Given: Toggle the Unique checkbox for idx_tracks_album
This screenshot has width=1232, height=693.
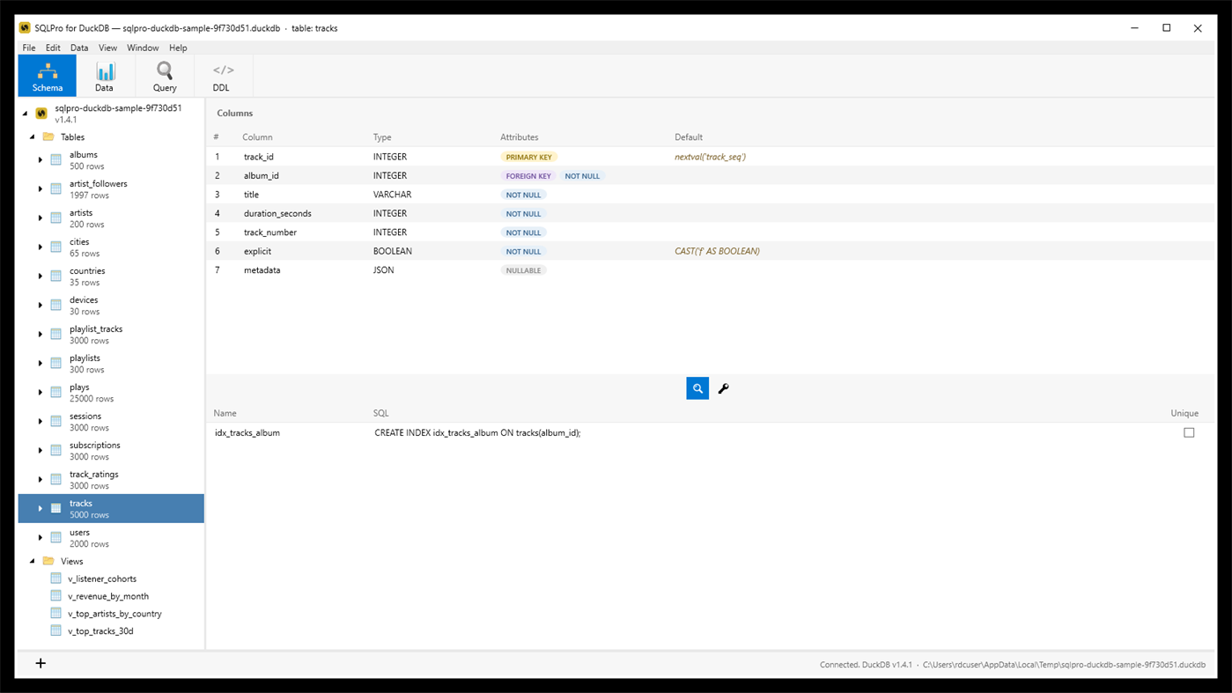Looking at the screenshot, I should [1189, 432].
